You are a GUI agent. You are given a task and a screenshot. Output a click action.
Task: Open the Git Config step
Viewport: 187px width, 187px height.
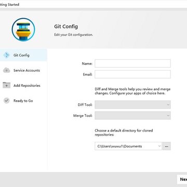(23, 55)
